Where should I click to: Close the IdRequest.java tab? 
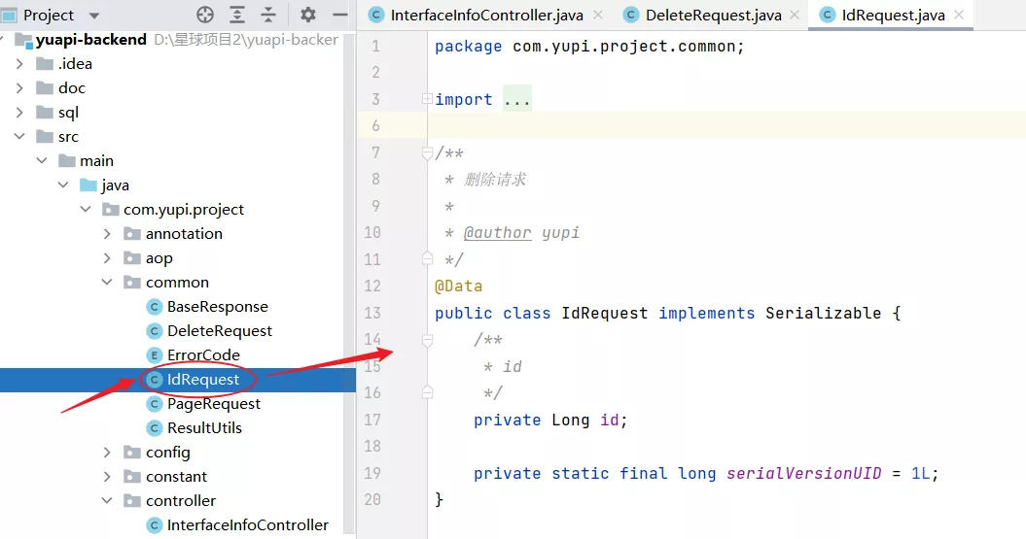[959, 15]
